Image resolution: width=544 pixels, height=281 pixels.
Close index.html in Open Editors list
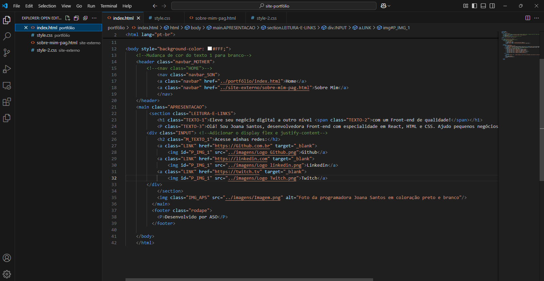26,28
